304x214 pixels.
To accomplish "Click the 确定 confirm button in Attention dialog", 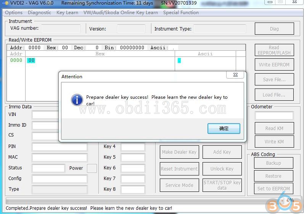I will pos(224,128).
